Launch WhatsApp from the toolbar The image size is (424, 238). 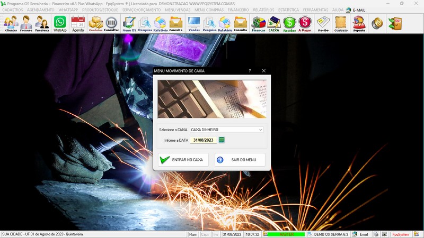pos(60,23)
